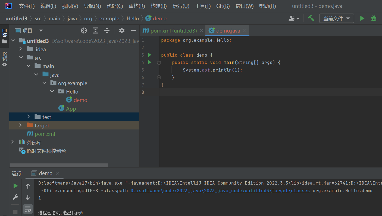Run current file with green play button

point(362,18)
